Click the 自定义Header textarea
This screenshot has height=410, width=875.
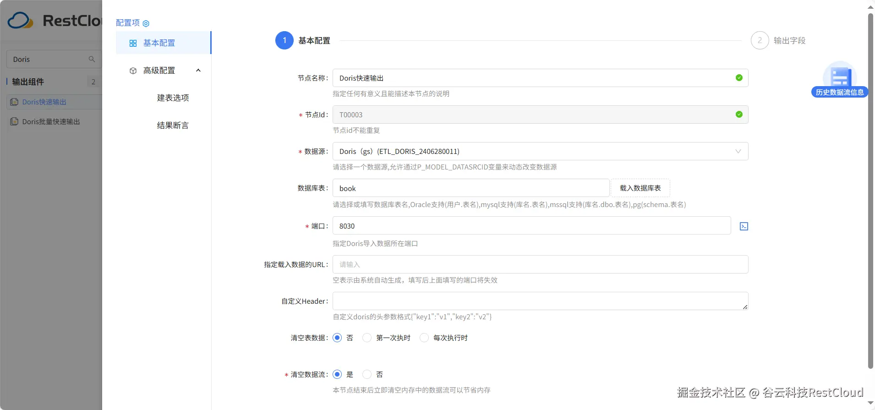point(540,301)
